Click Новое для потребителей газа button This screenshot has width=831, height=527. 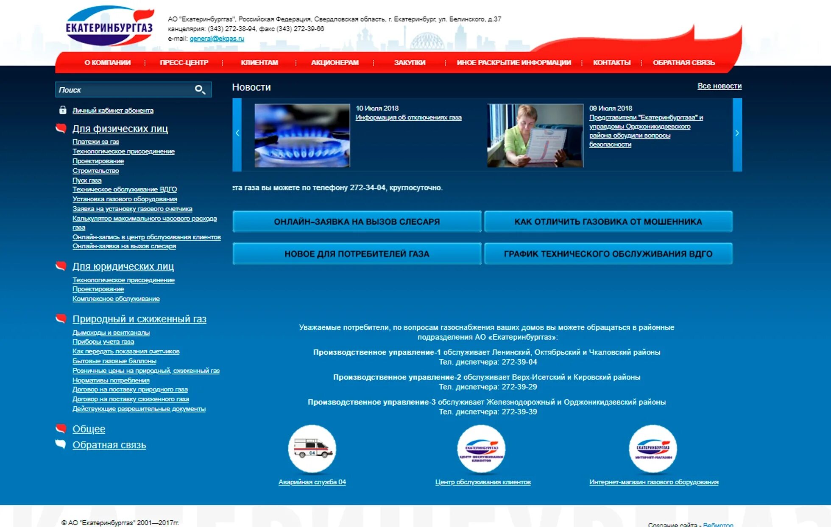coord(357,254)
